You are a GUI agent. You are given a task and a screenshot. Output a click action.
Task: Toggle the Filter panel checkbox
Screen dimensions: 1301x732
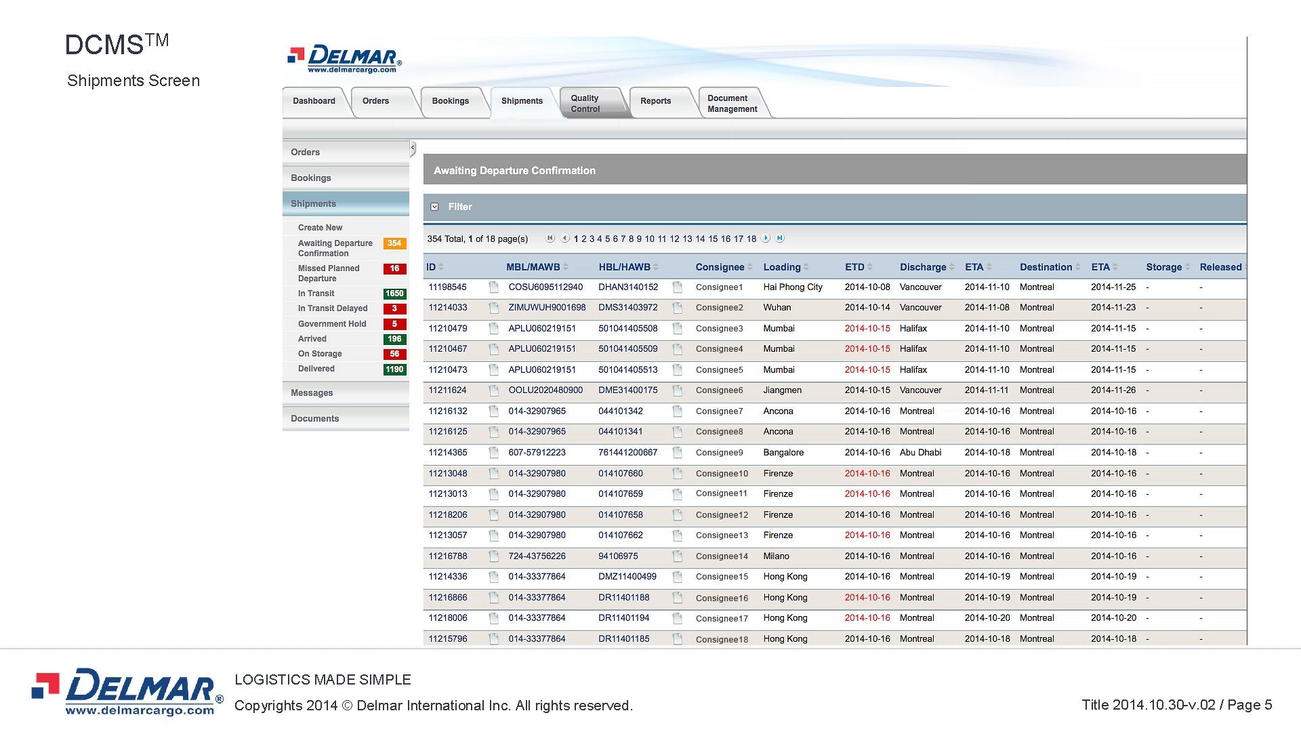[435, 207]
